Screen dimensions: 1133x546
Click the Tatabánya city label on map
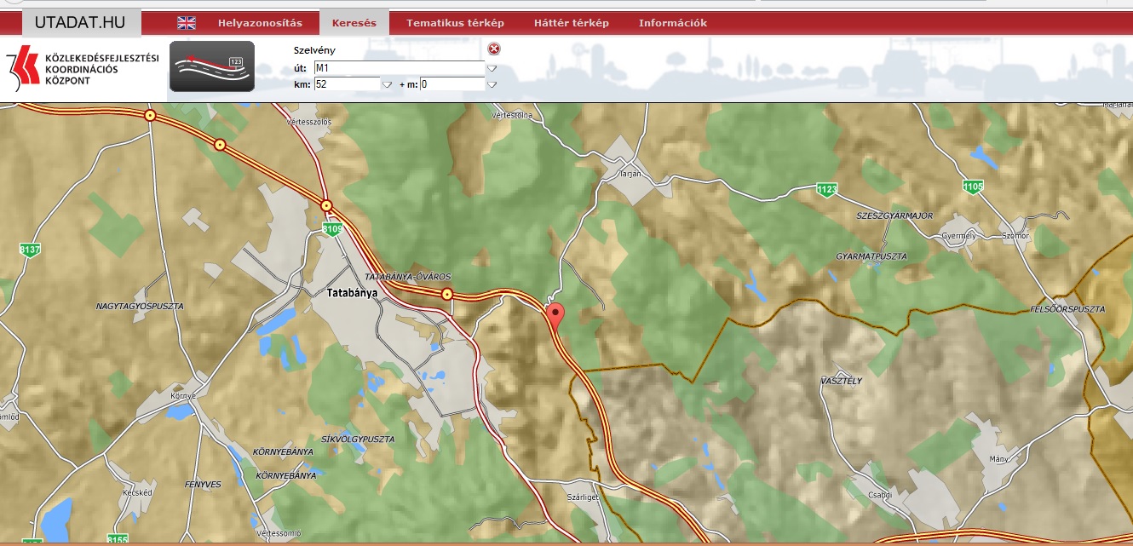[x=352, y=292]
